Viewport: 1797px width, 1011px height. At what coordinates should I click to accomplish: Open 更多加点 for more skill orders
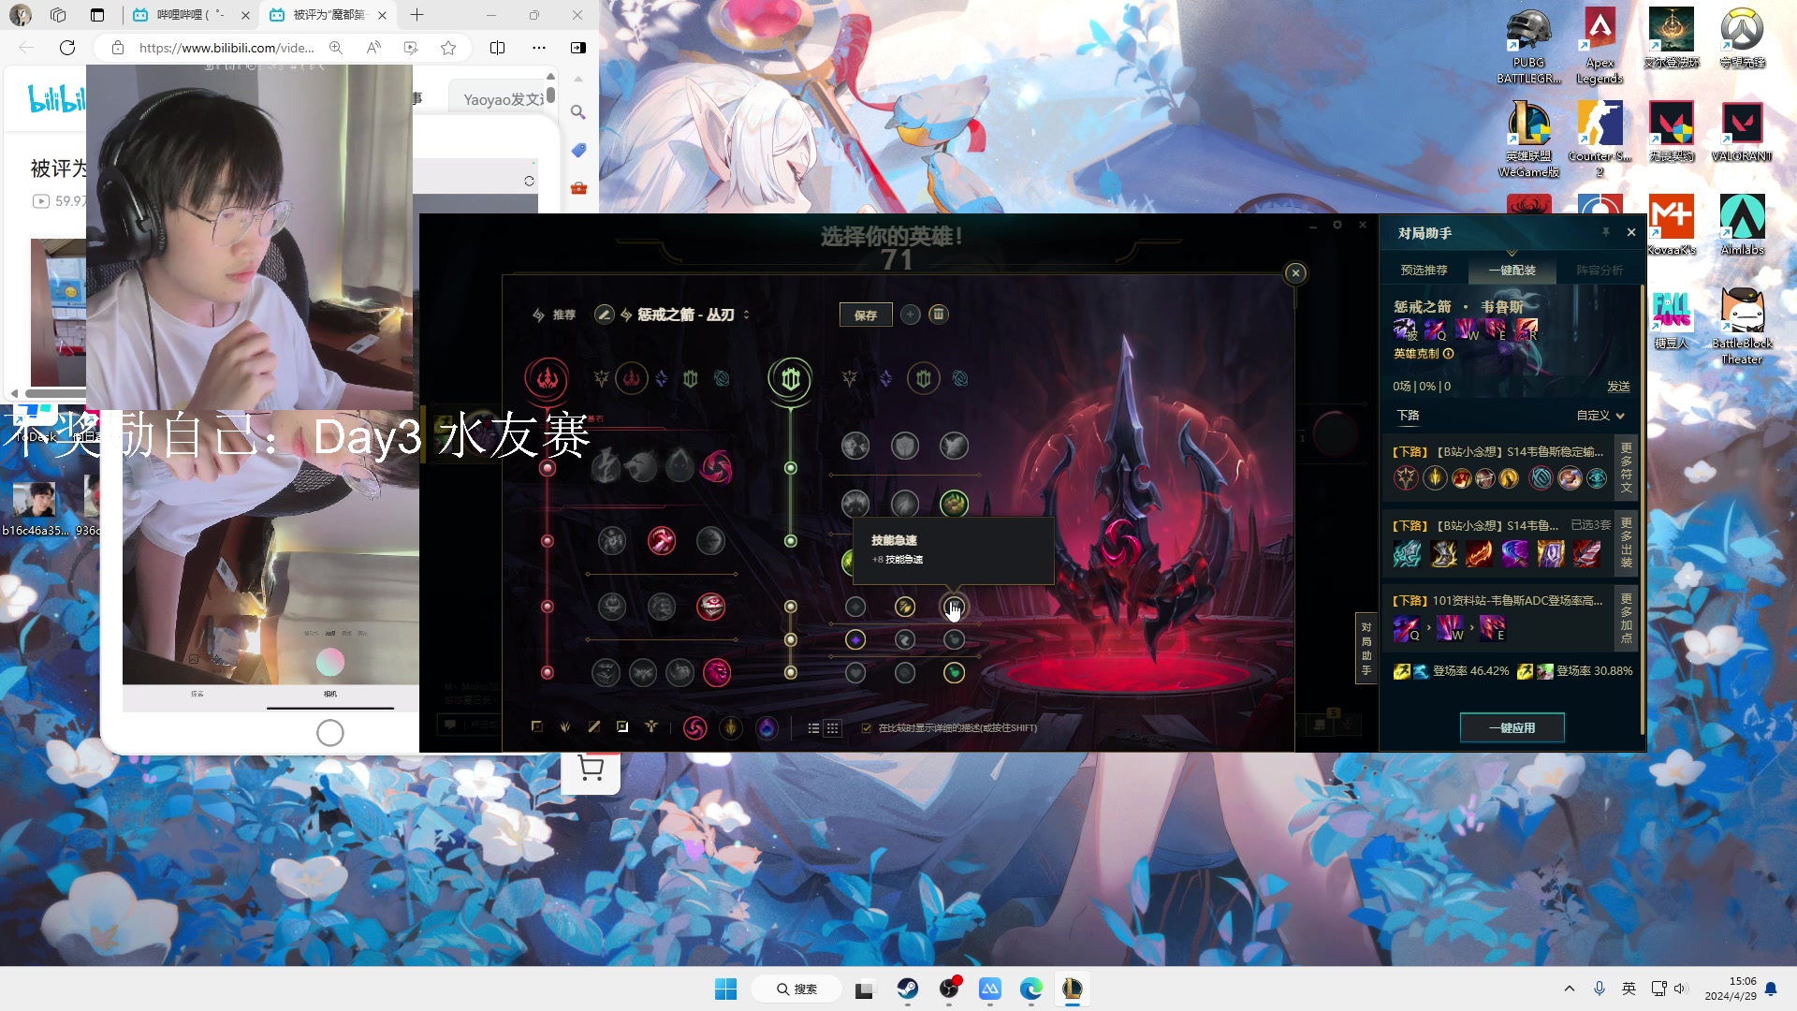click(x=1627, y=618)
